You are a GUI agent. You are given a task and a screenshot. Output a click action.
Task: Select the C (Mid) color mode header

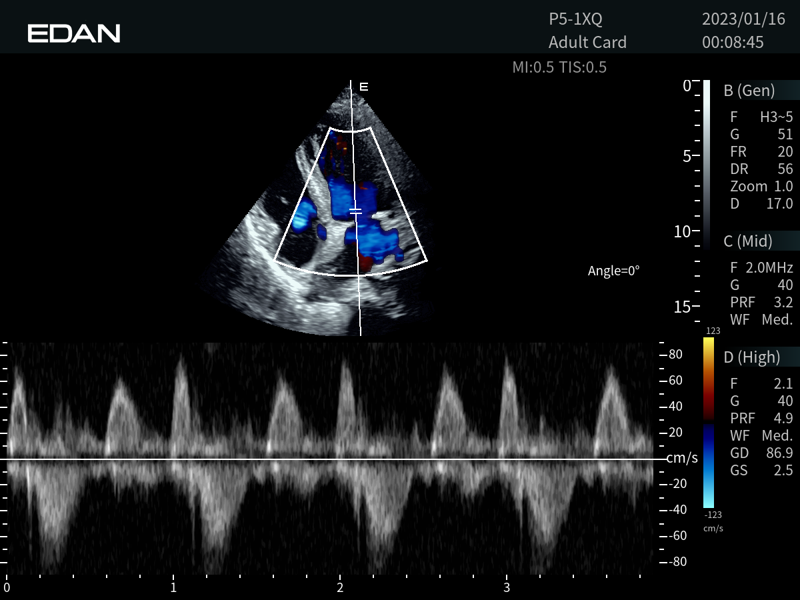pos(748,241)
